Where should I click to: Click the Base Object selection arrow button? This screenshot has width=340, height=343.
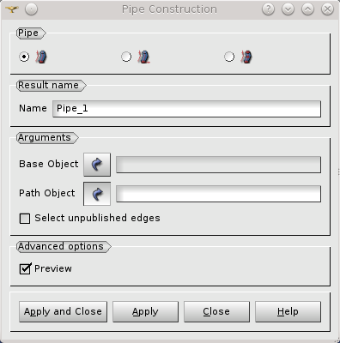point(97,165)
